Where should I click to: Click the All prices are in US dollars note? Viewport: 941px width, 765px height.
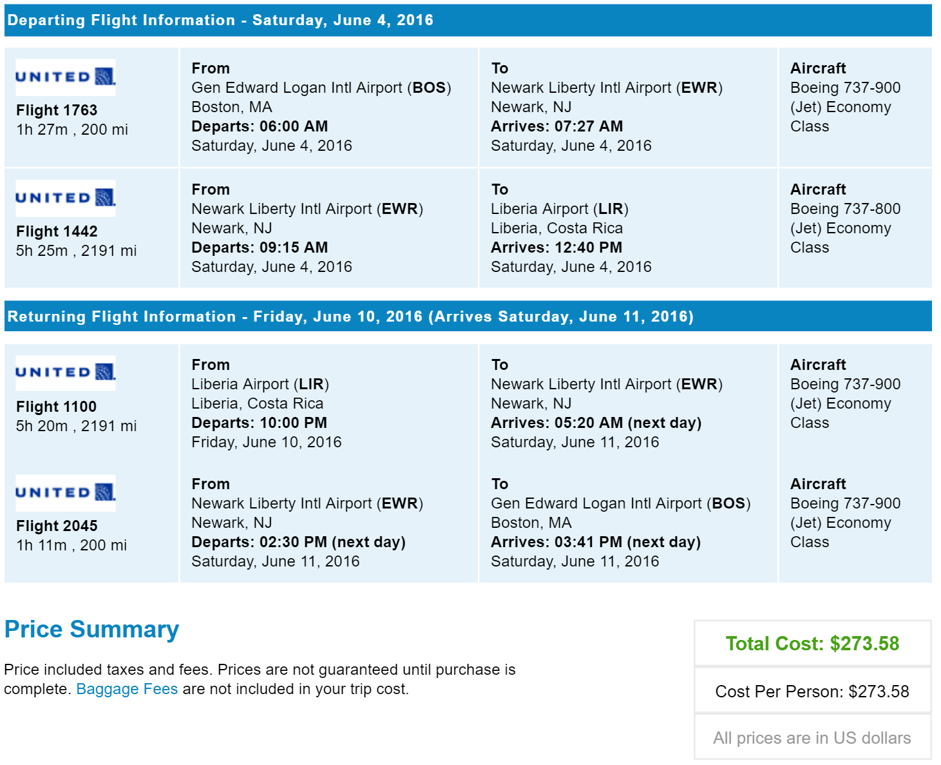812,738
